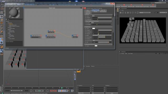This screenshot has height=94, width=168.
Task: Open the Multi-SSS tab
Action: tap(103, 10)
